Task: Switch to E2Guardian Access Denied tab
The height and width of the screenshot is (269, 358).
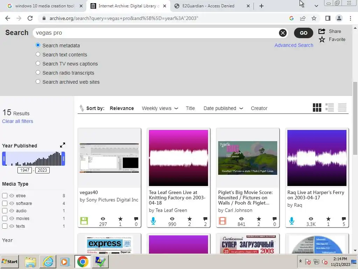Action: 208,6
